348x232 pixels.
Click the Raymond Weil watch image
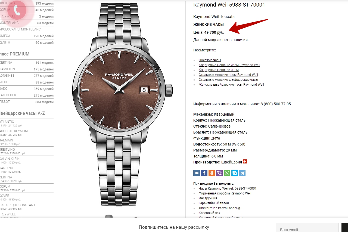tap(122, 104)
